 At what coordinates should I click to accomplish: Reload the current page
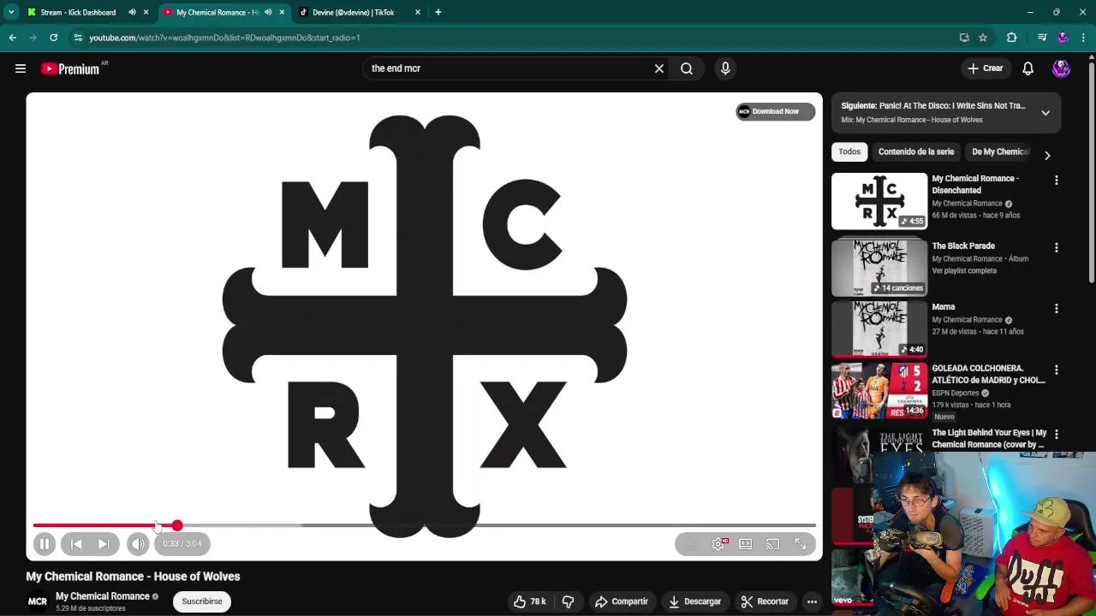tap(53, 38)
